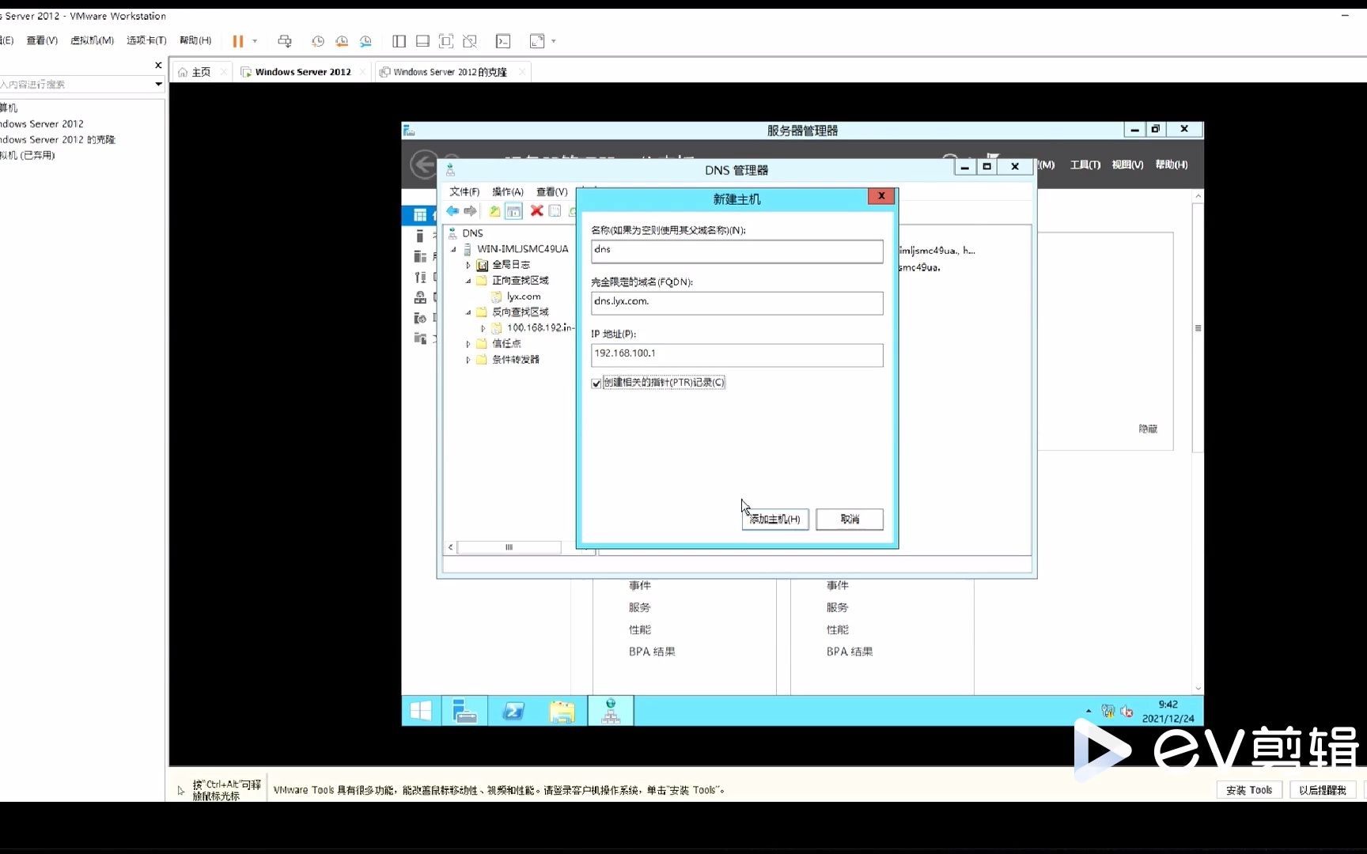Collapse the 正向查找区域 tree node
The width and height of the screenshot is (1367, 854).
tap(468, 281)
